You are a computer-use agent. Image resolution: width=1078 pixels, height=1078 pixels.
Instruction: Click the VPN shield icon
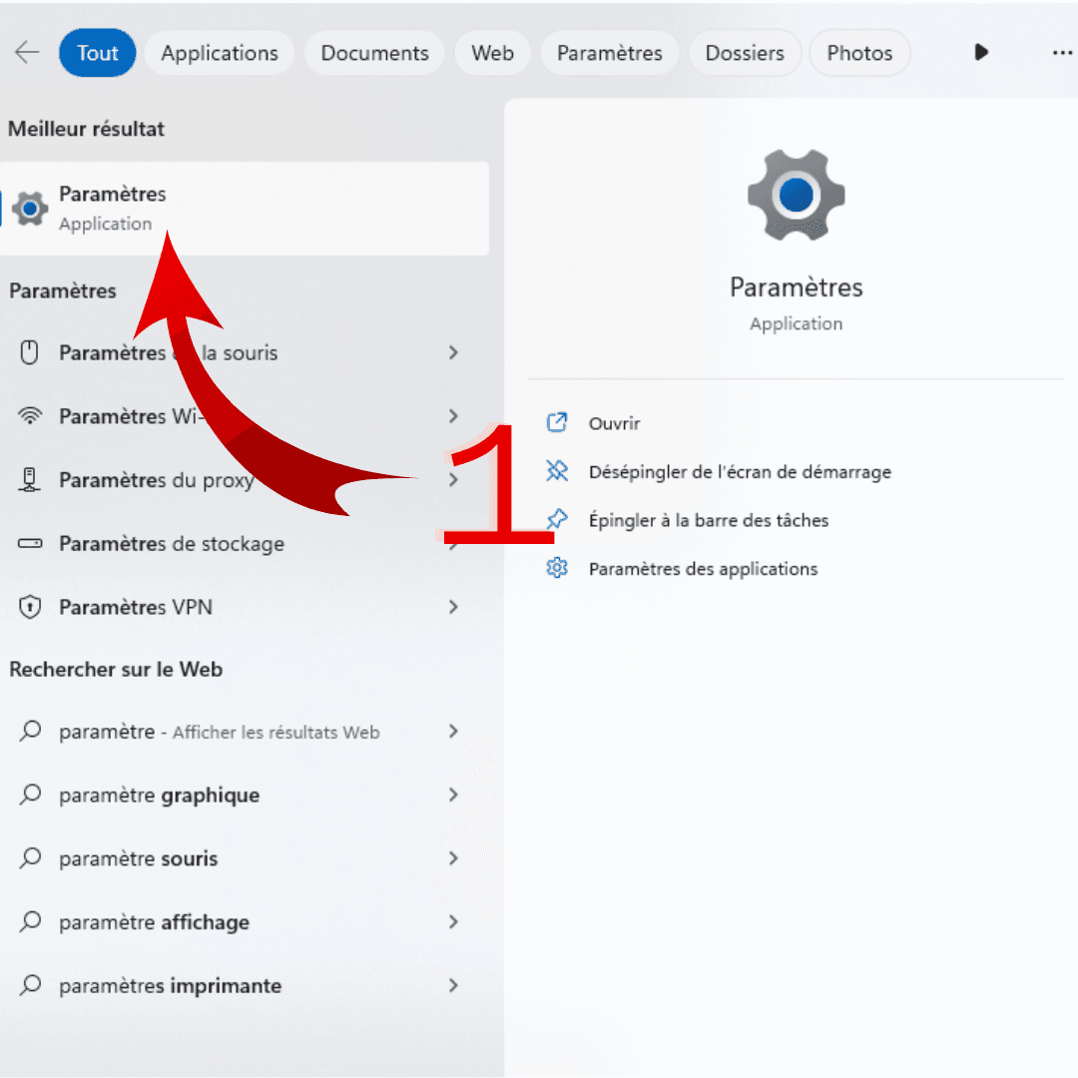[30, 608]
